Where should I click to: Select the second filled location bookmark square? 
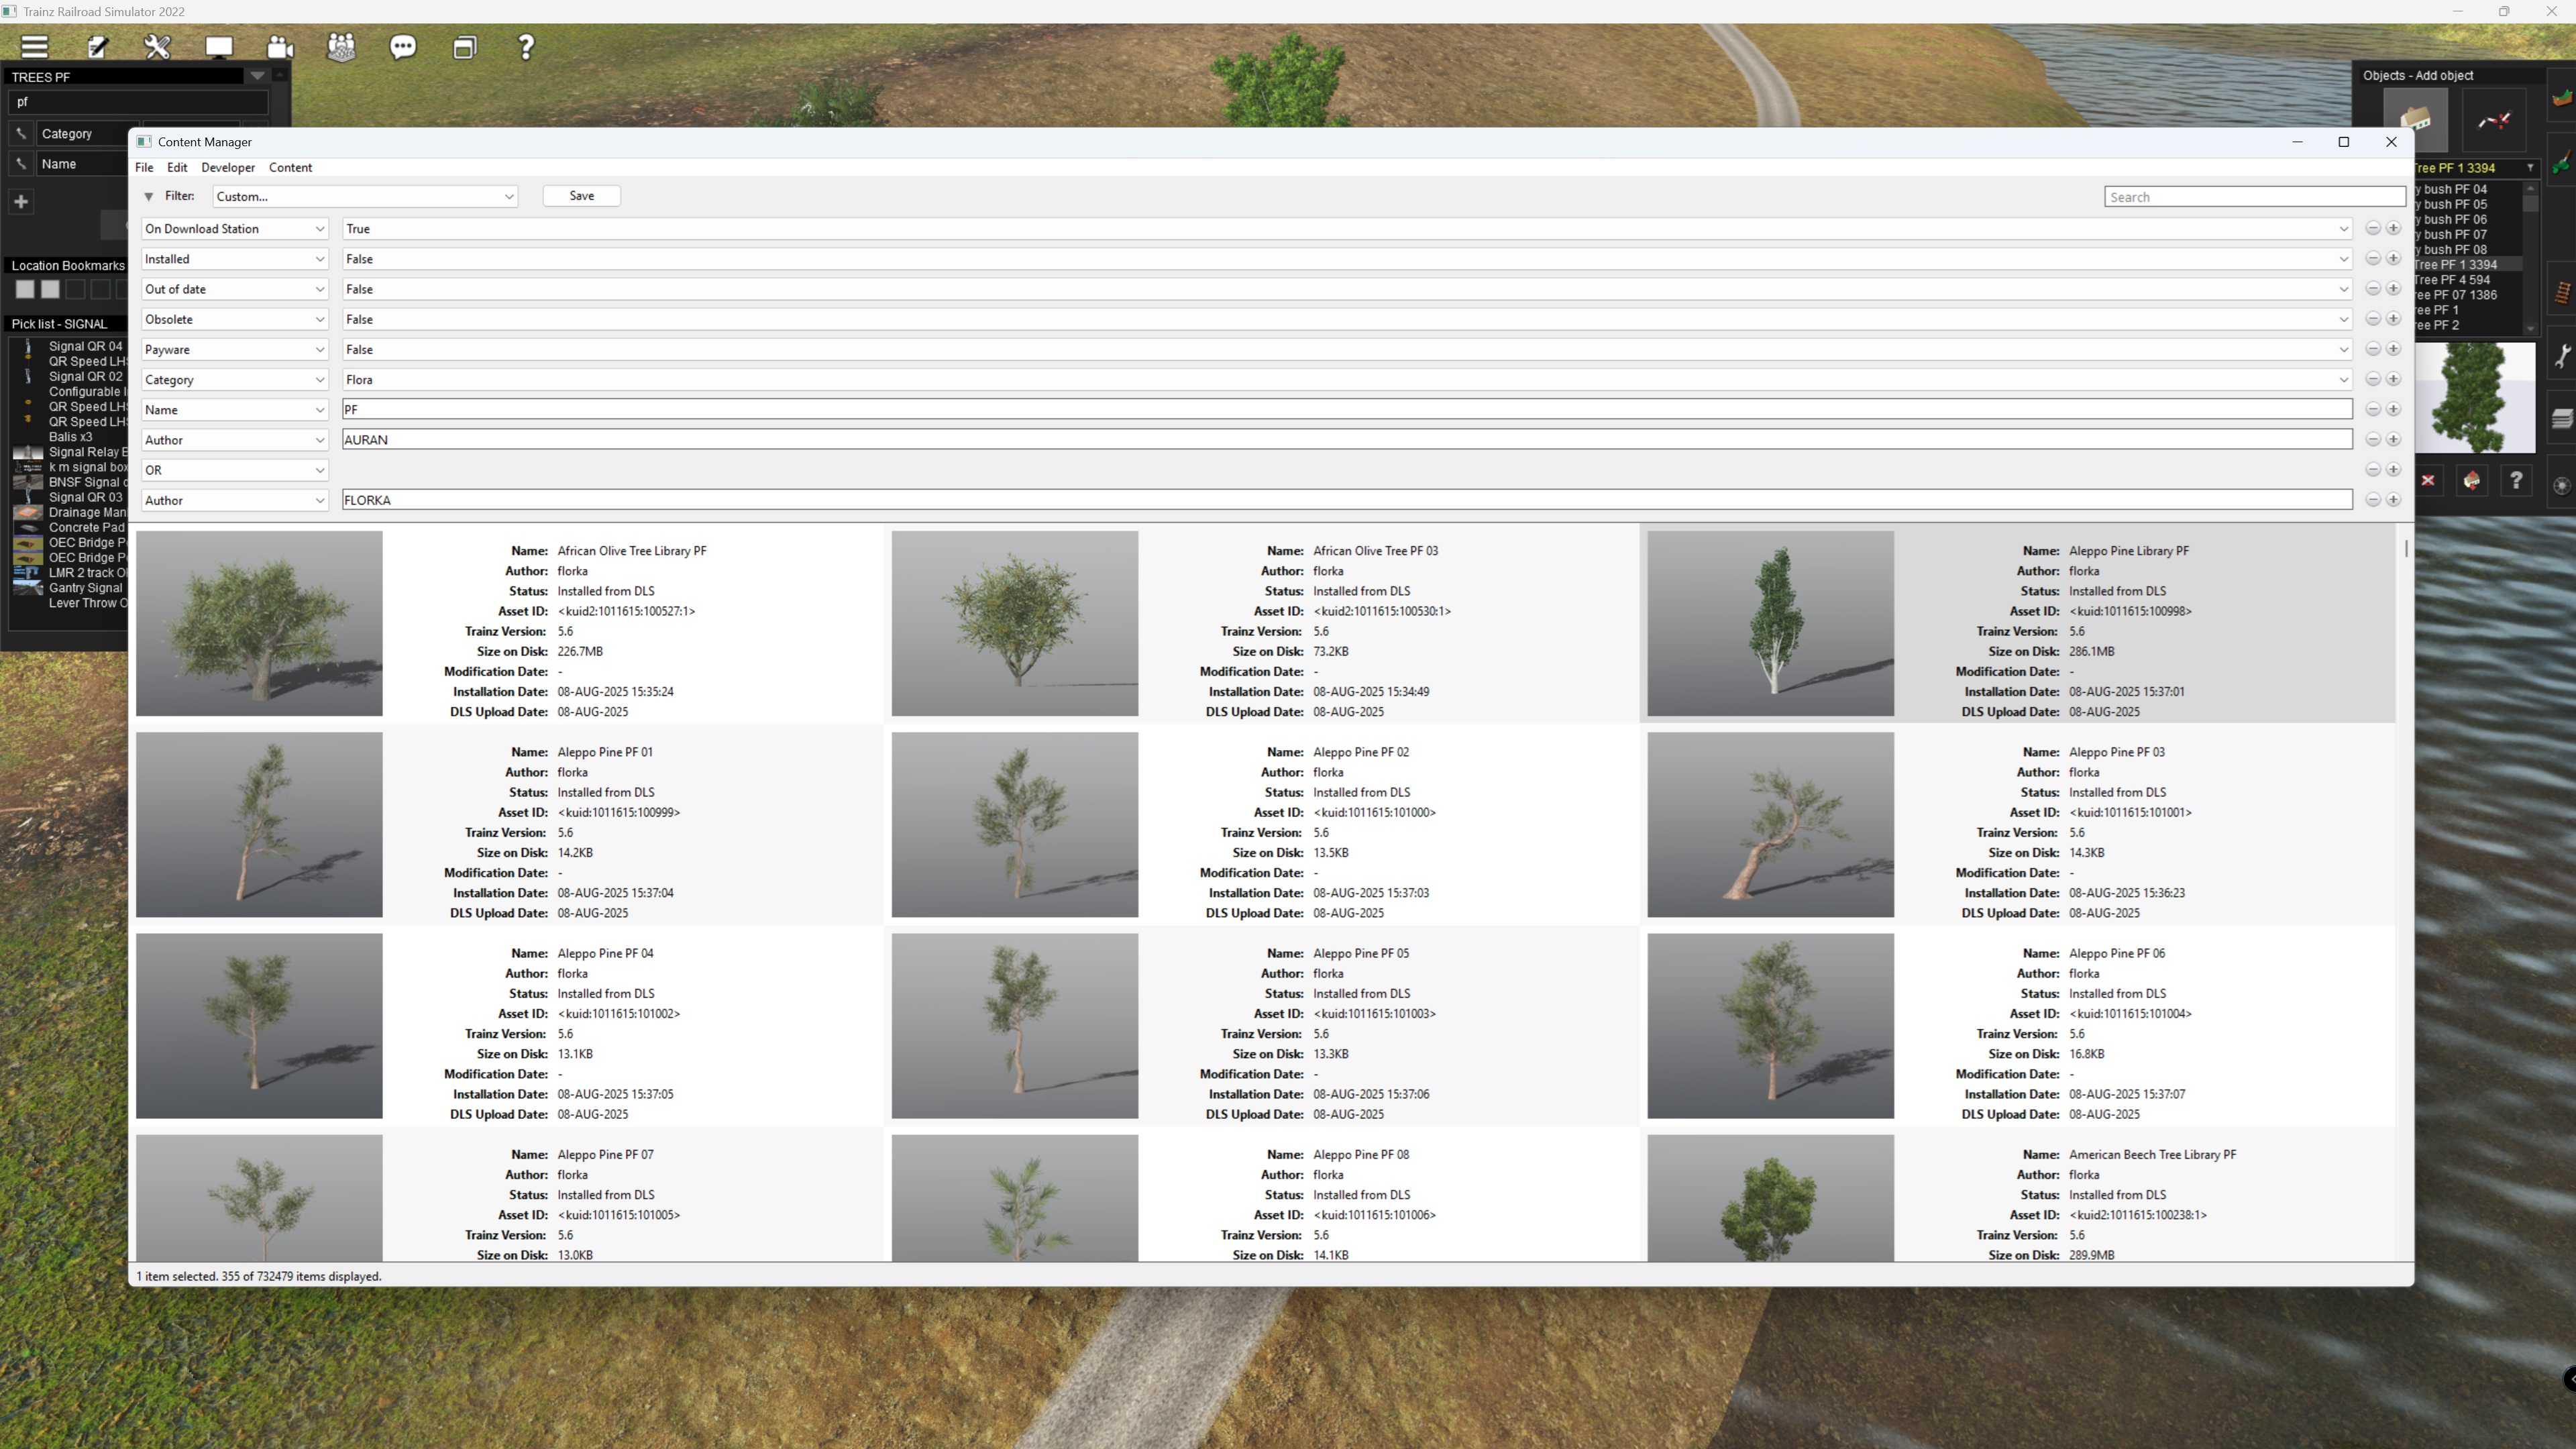point(50,289)
